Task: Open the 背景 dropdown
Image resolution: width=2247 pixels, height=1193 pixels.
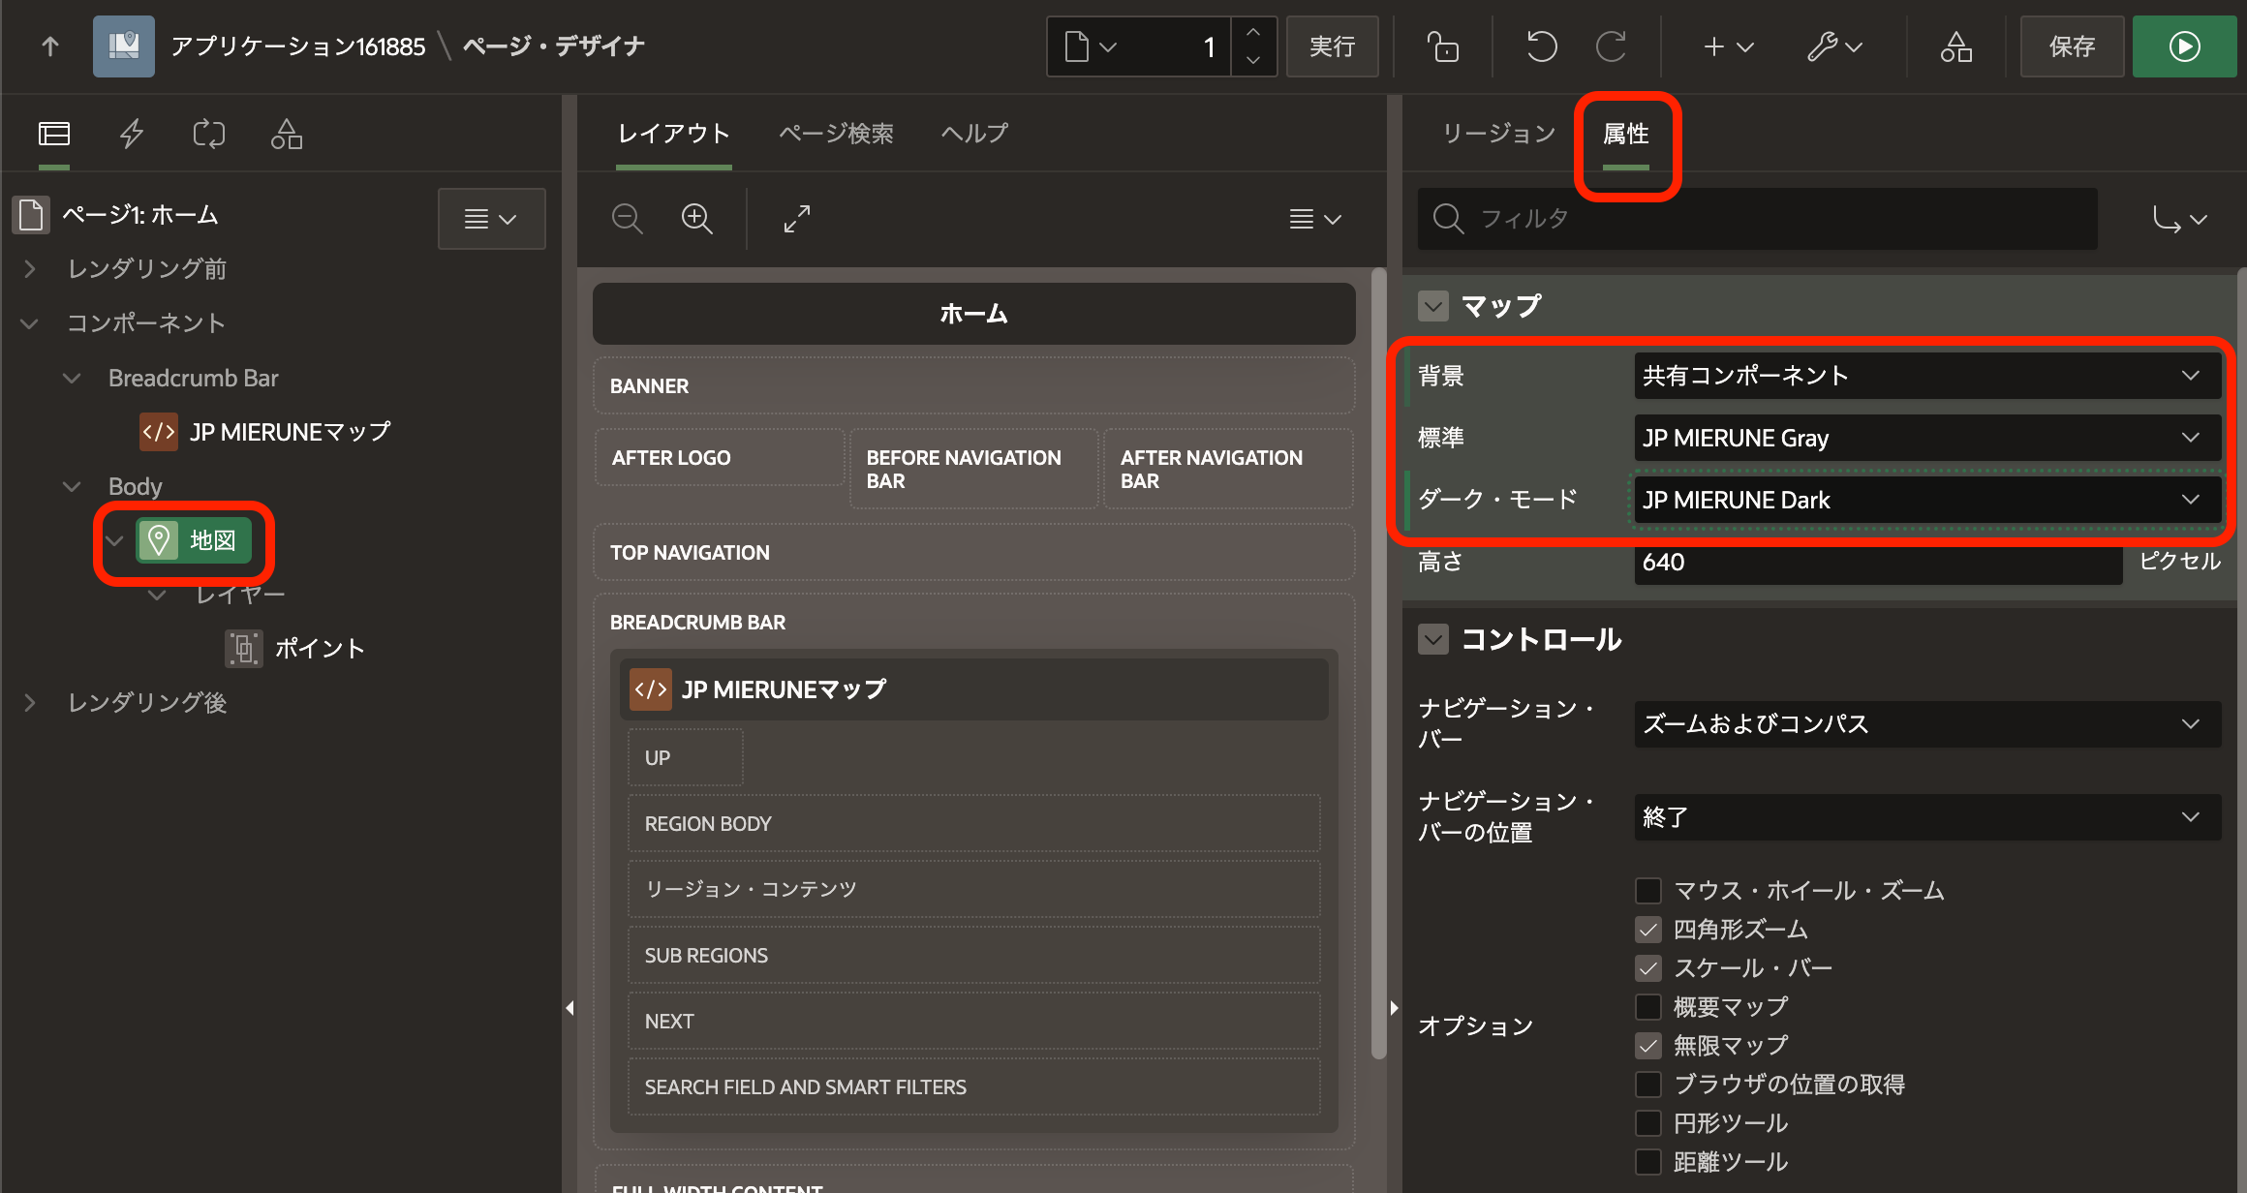Action: pos(1926,376)
